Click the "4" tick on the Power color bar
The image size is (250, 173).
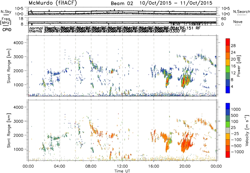click(232, 86)
